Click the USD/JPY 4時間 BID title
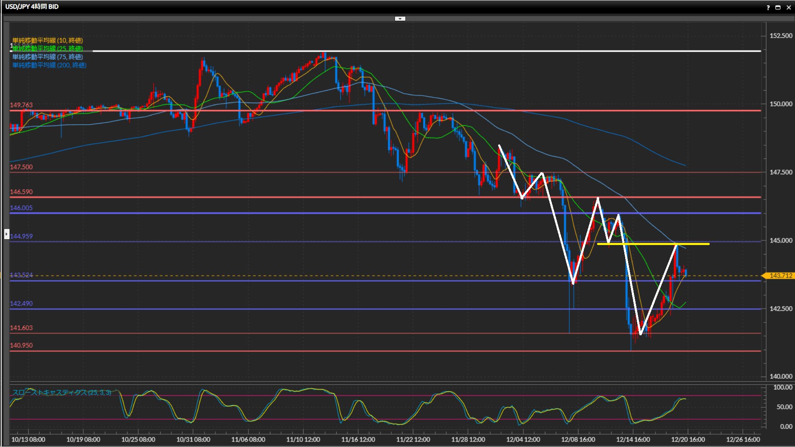This screenshot has height=447, width=795. (32, 7)
